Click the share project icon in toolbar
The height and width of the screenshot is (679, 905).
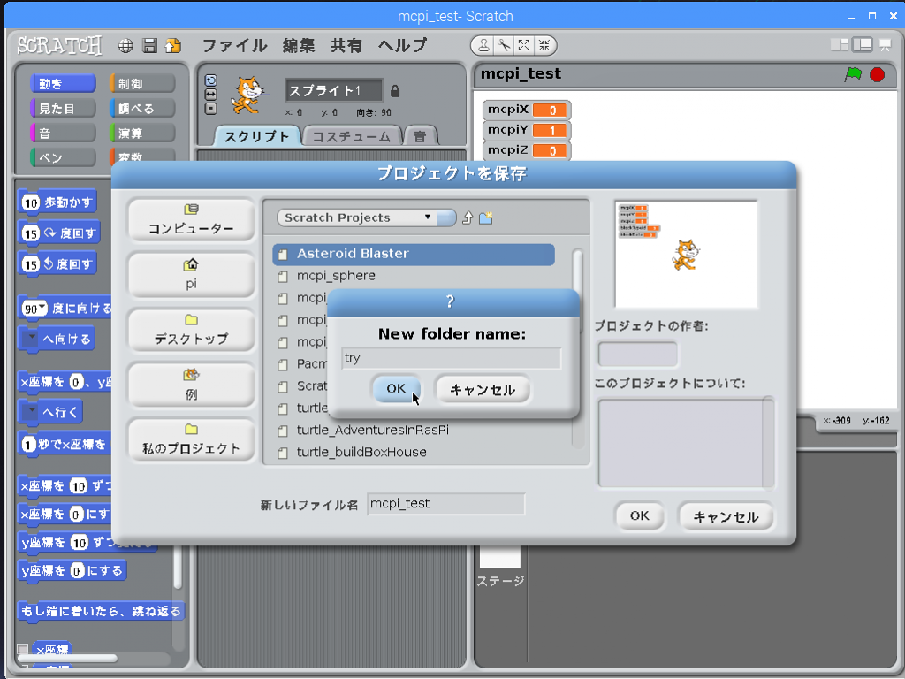173,46
